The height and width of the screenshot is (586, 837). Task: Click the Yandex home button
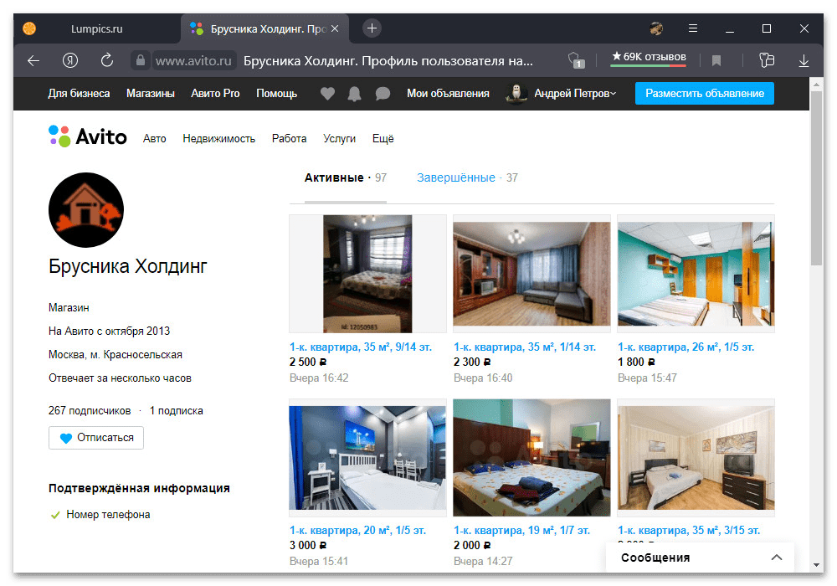click(x=70, y=60)
